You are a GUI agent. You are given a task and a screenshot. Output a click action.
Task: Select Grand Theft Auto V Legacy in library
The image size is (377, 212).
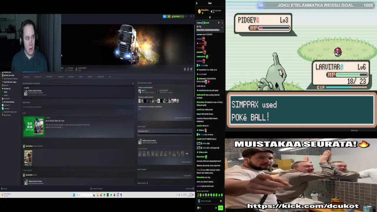pos(9,82)
